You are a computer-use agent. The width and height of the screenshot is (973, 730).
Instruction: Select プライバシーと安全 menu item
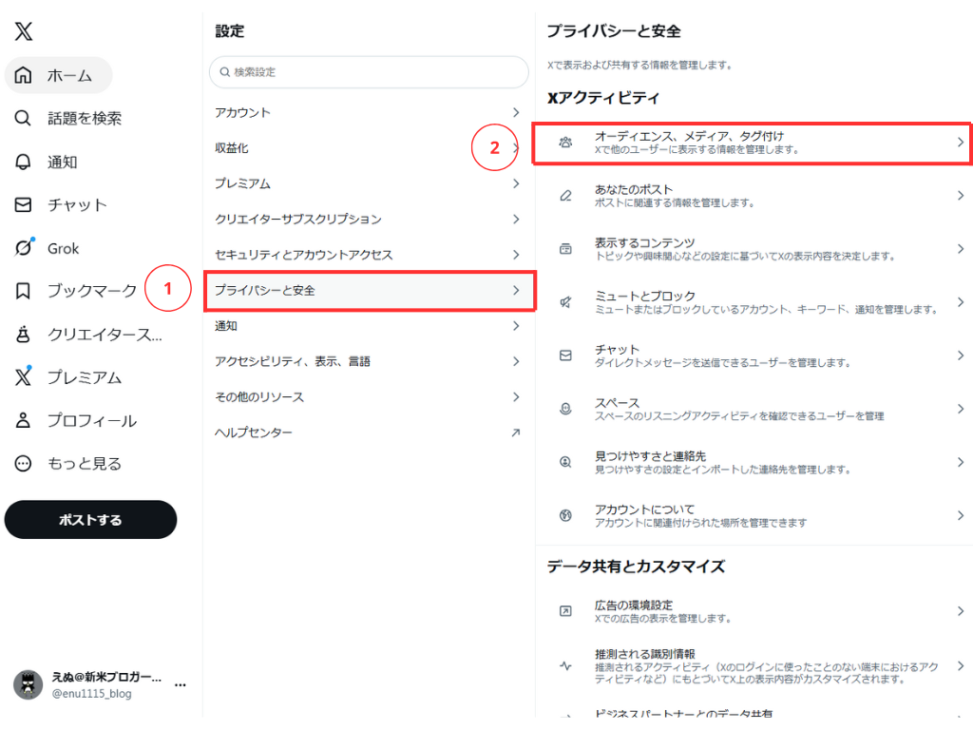click(369, 290)
